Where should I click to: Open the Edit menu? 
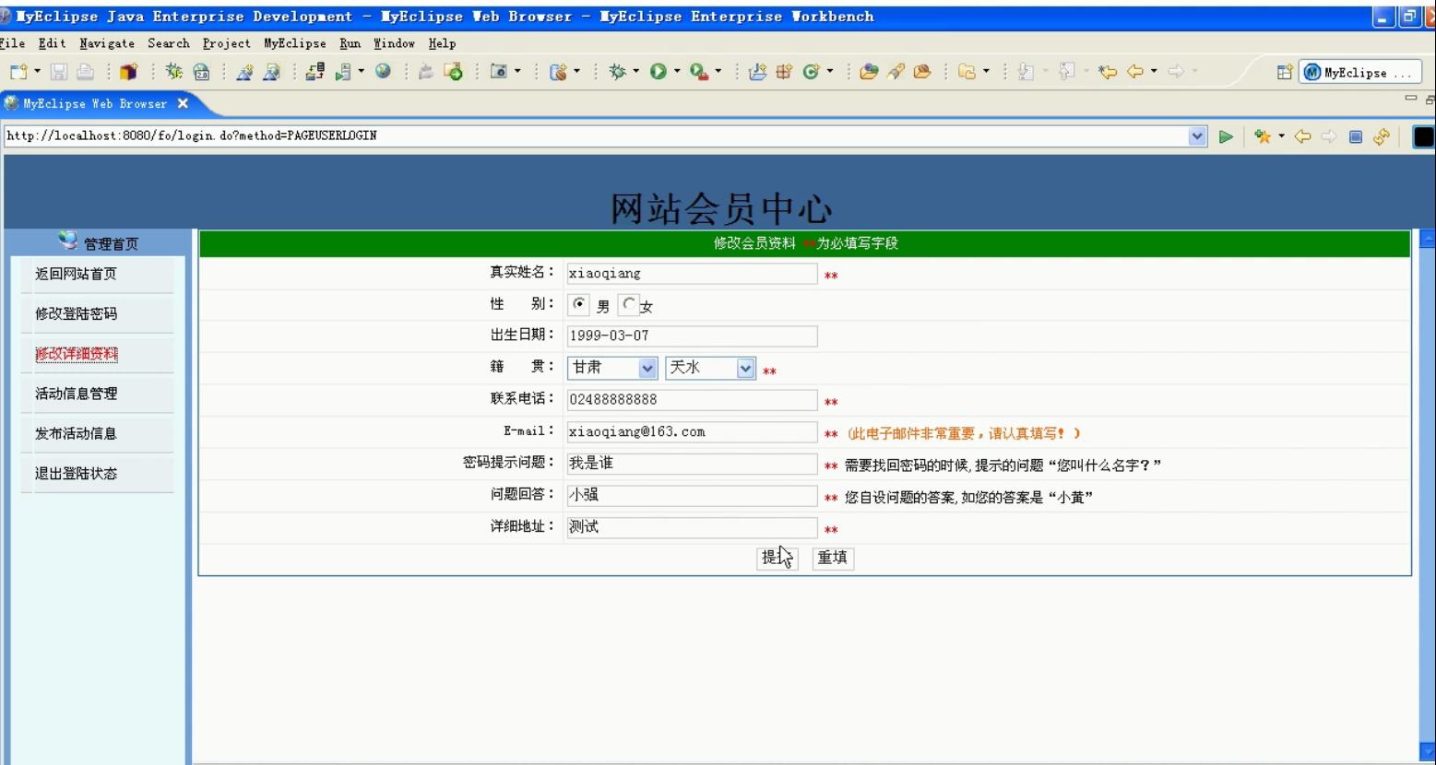(x=52, y=43)
